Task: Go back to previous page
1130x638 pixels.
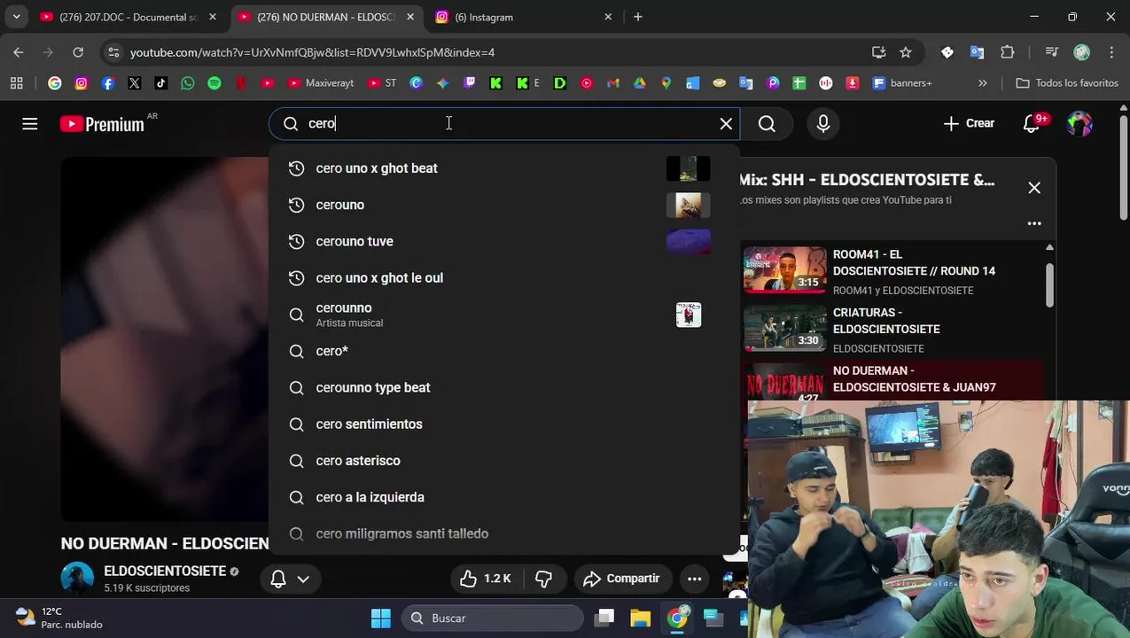Action: click(19, 52)
